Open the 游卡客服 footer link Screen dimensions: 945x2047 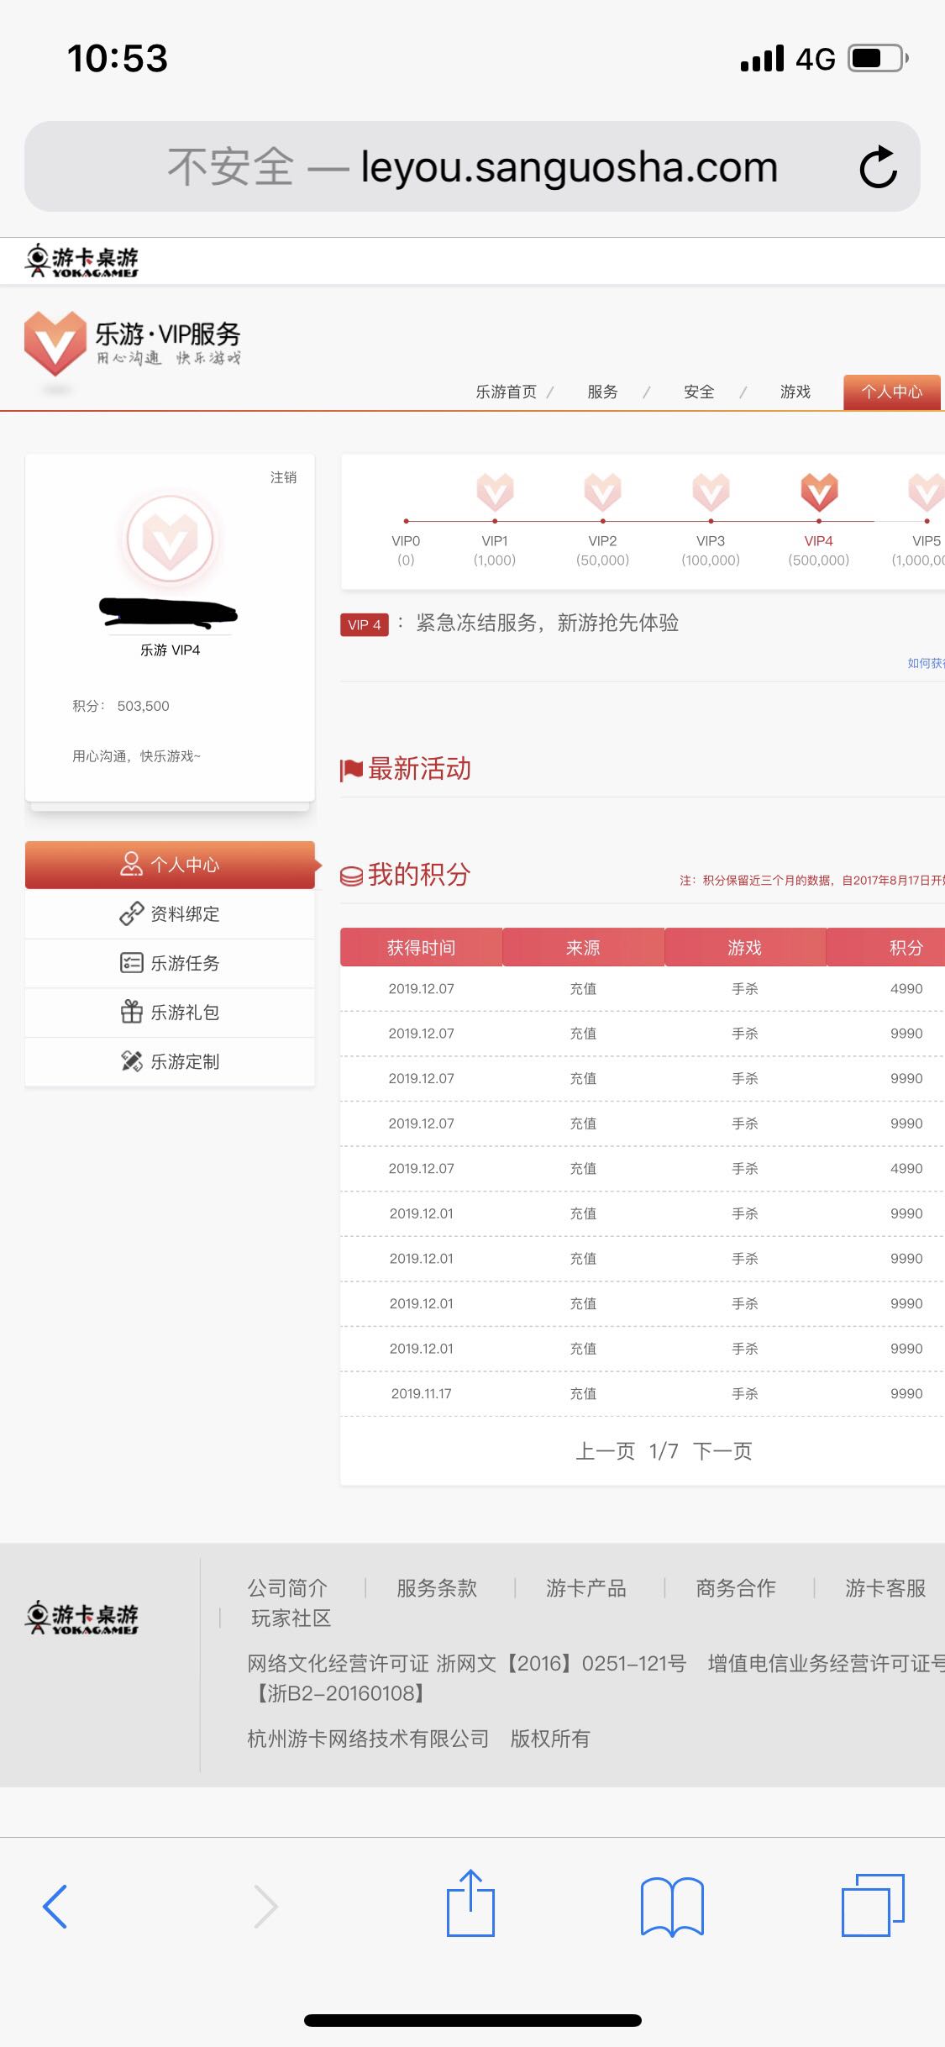[x=885, y=1588]
